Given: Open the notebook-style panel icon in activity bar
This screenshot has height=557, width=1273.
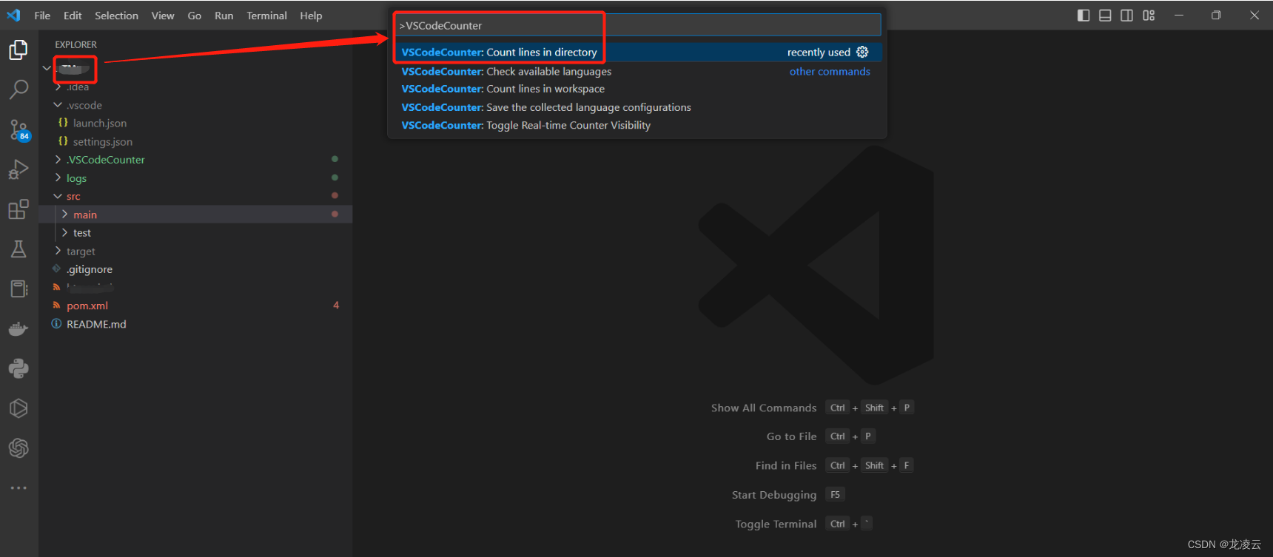Looking at the screenshot, I should tap(19, 288).
